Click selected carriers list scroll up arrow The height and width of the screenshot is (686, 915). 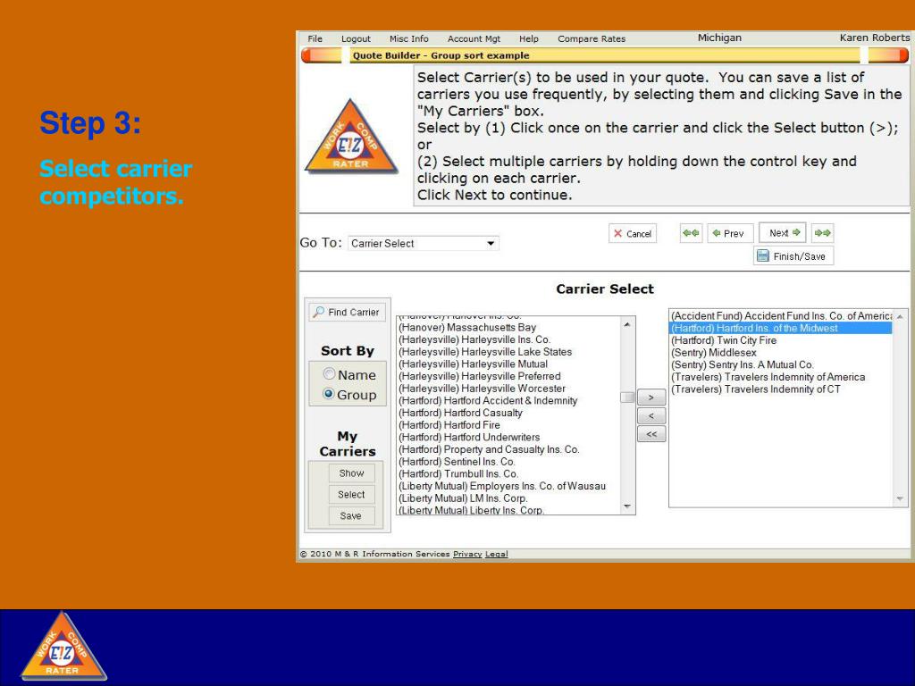900,316
